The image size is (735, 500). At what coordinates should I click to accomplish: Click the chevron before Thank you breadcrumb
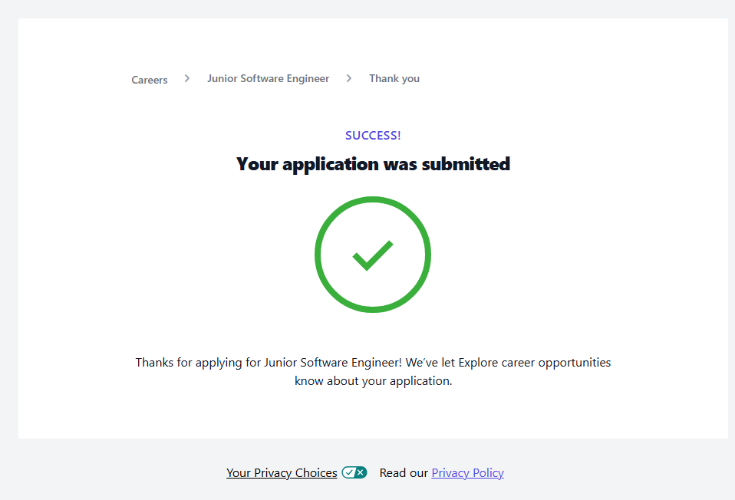click(x=349, y=78)
